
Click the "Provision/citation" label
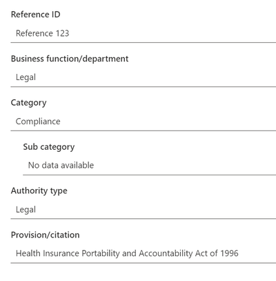pos(46,235)
